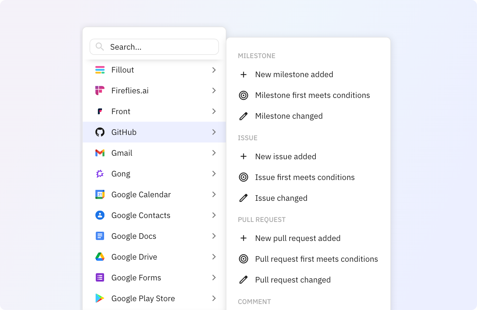Expand the Google Play Store row chevron
477x310 pixels.
coord(214,298)
